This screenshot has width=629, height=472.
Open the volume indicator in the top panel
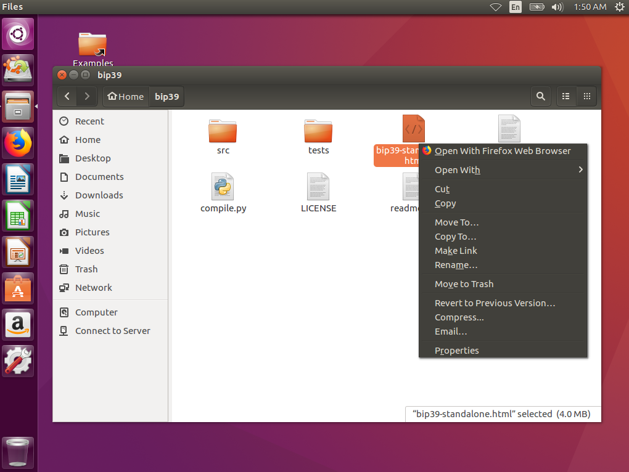[557, 7]
